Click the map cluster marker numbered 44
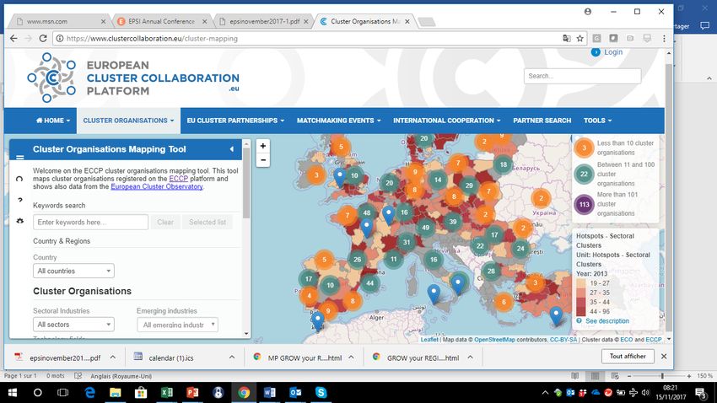 coord(370,283)
